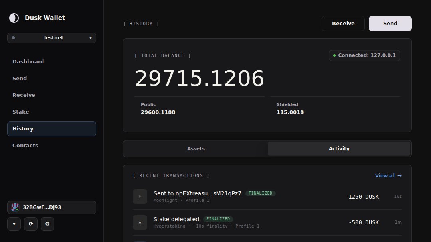Open Contacts in the sidebar

point(51,145)
